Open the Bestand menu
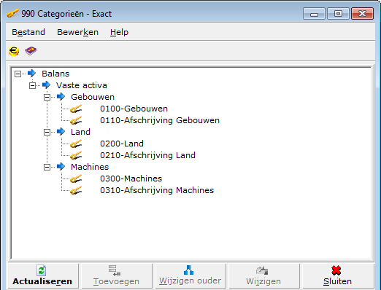 [28, 32]
